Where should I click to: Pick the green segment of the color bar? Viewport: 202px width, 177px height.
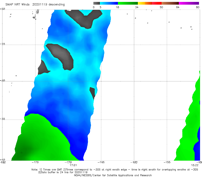(x=128, y=3)
